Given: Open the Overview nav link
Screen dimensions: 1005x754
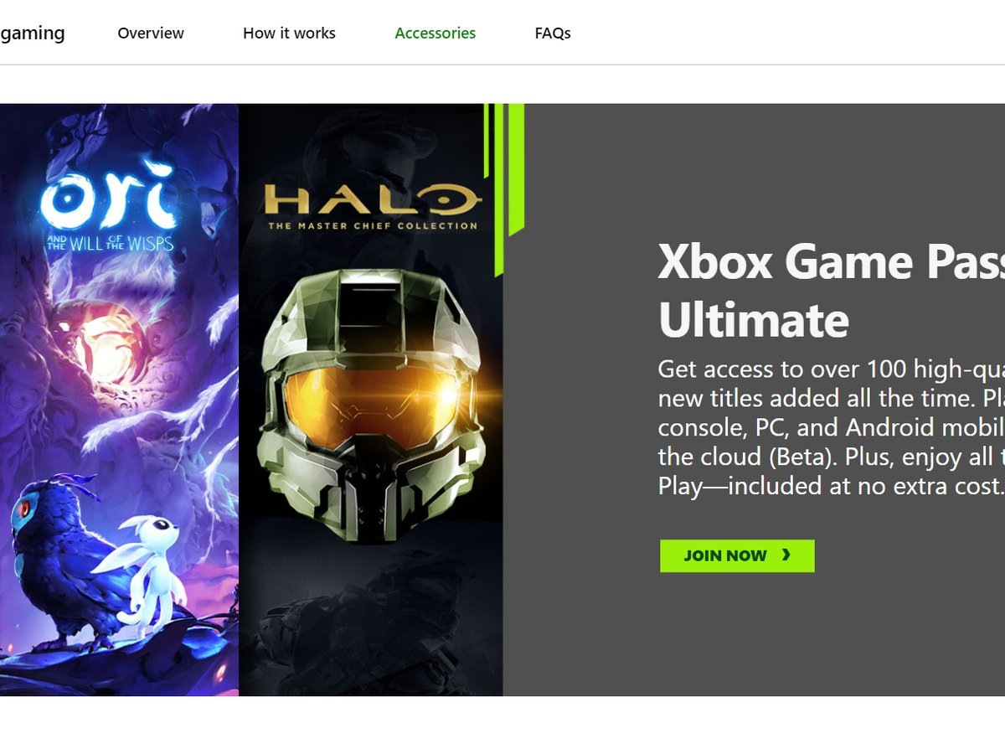Looking at the screenshot, I should click(x=151, y=34).
